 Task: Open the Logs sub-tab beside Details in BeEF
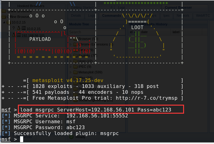pos(91,15)
